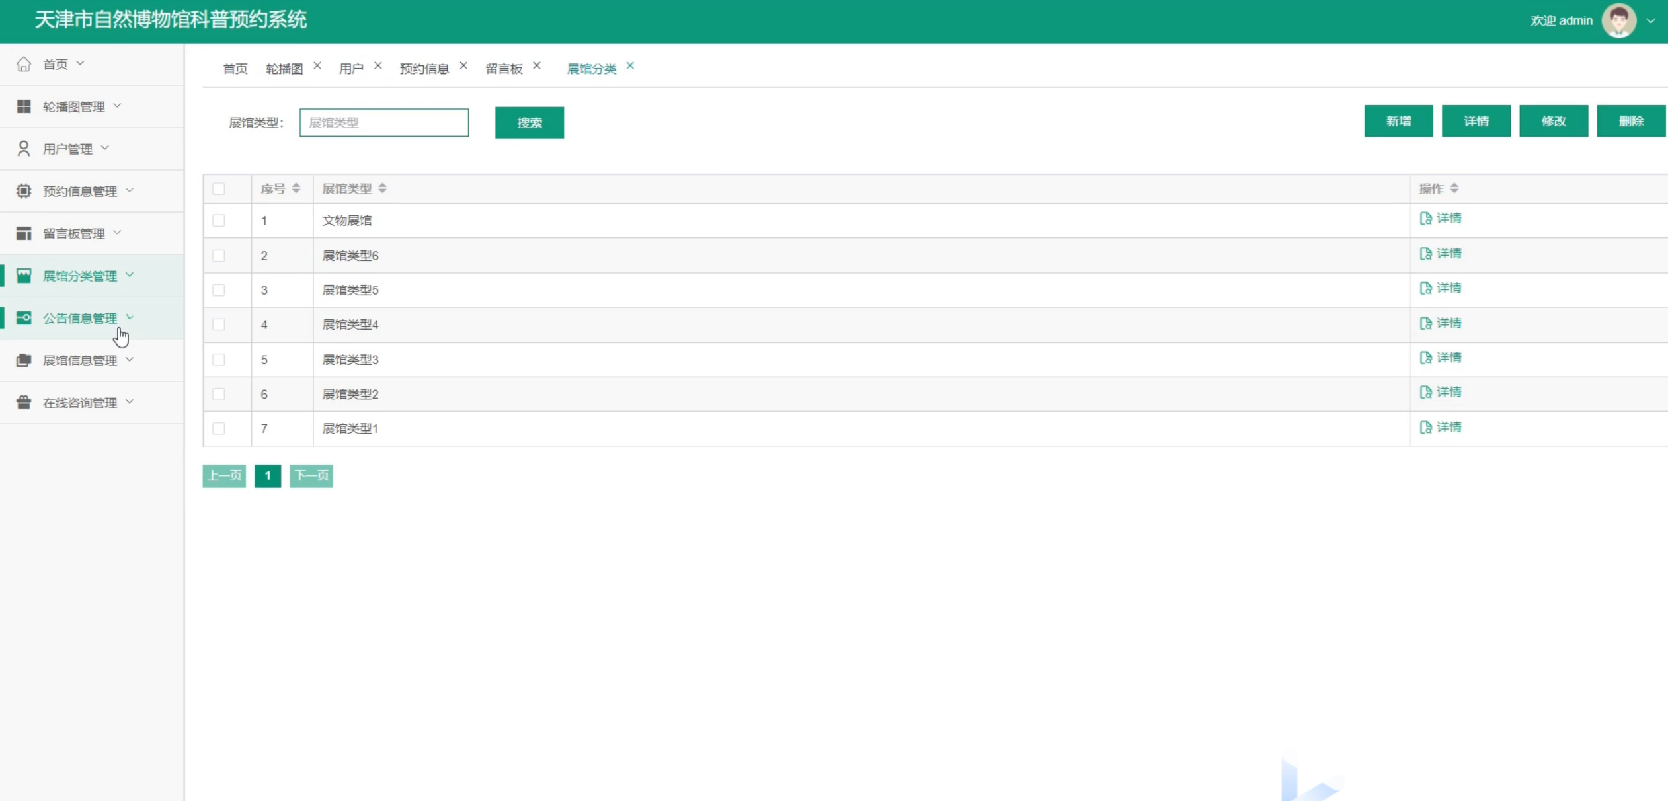Sort the table by the 序号 column arrows
Image resolution: width=1668 pixels, height=801 pixels.
pos(296,188)
